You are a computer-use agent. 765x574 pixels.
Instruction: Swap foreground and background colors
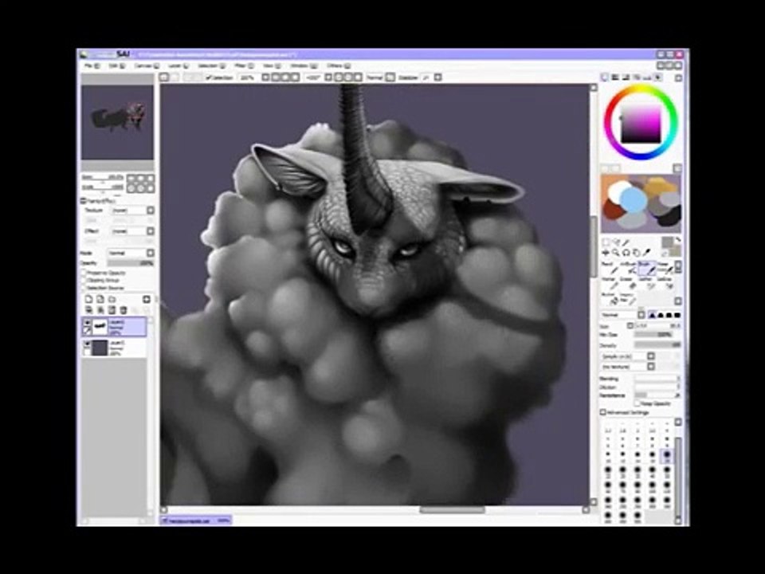click(679, 240)
